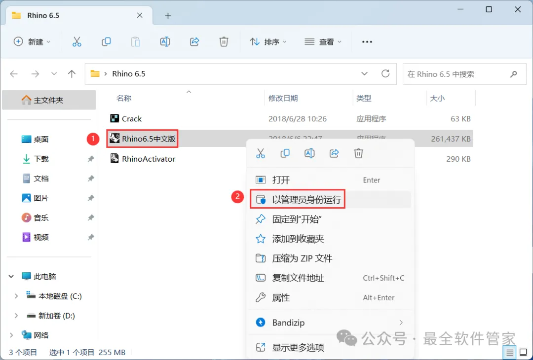Screen dimensions: 533x360
Task: Unpin 下载 using its pin icon
Action: click(91, 159)
